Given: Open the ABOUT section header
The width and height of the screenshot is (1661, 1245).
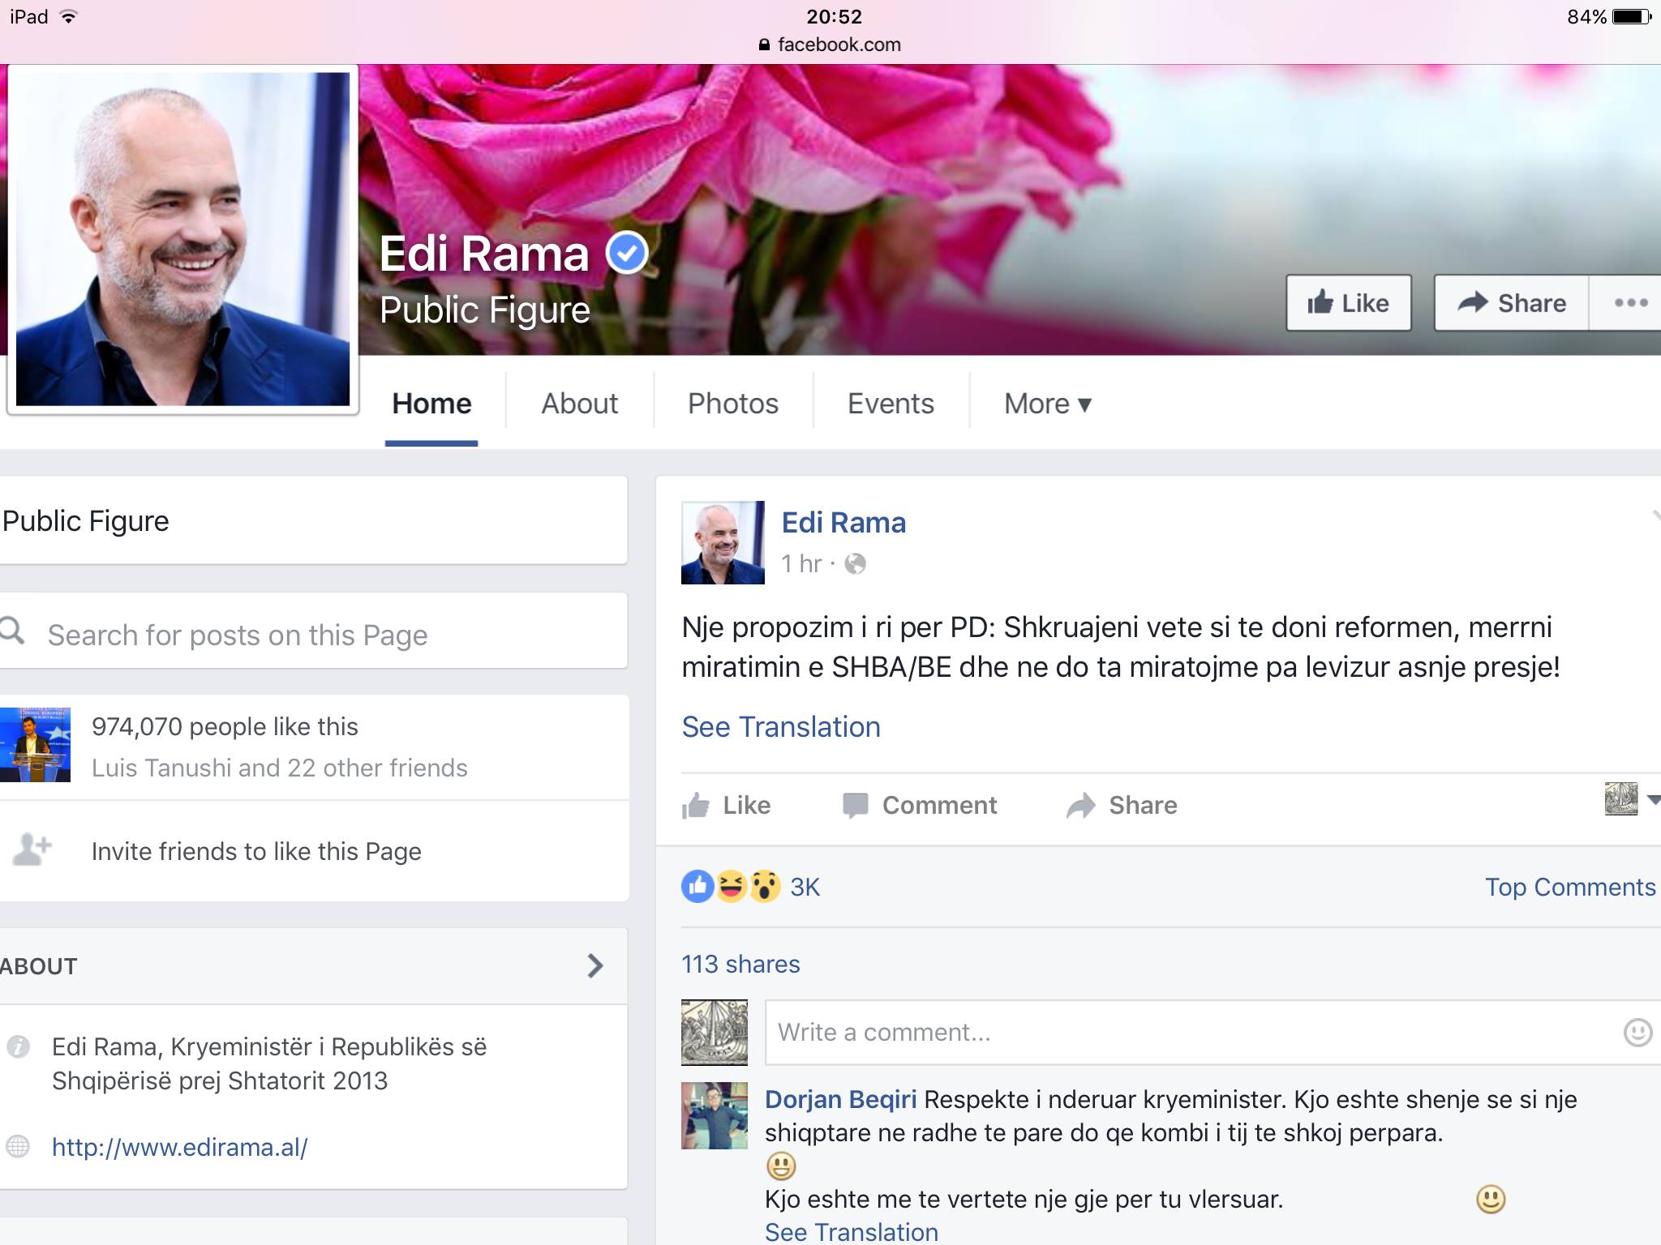Looking at the screenshot, I should (x=313, y=966).
